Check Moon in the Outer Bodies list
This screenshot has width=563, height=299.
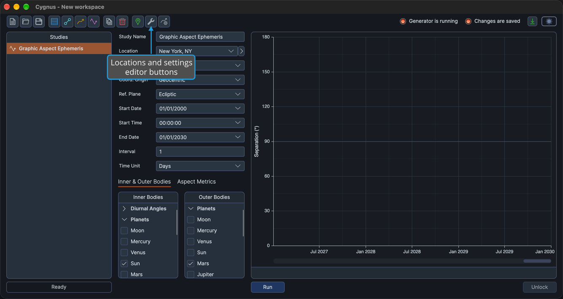[x=191, y=220]
